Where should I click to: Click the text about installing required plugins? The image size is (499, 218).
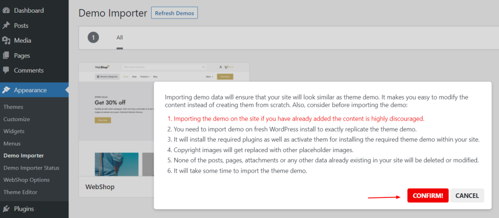pyautogui.click(x=325, y=140)
